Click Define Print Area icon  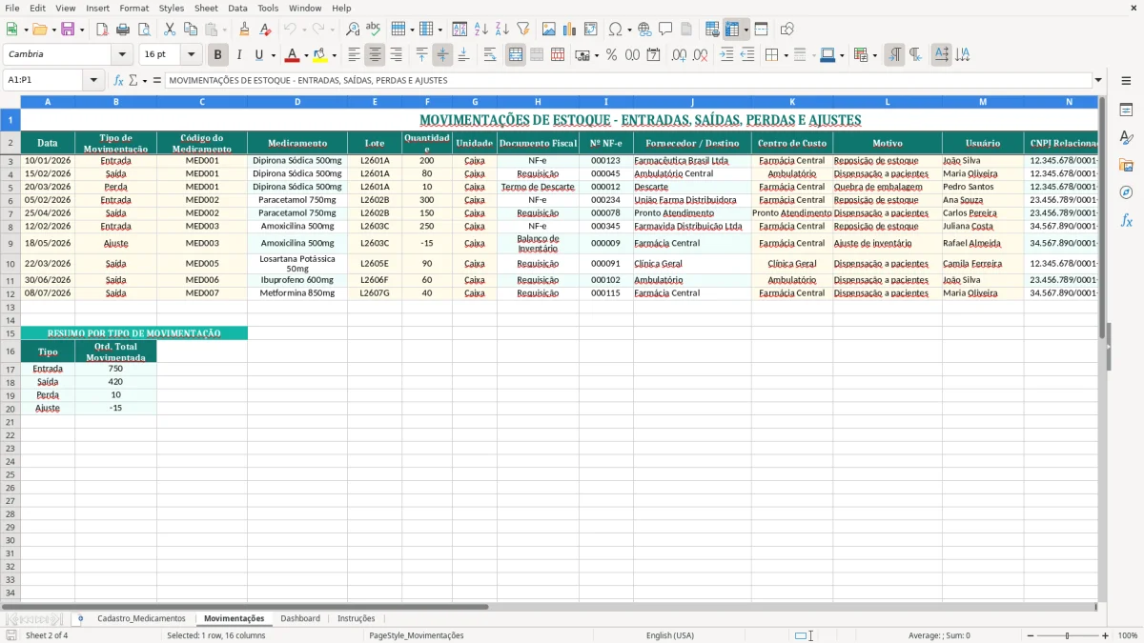712,30
